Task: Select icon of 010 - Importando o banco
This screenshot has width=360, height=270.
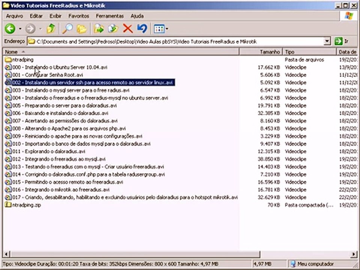Action: pyautogui.click(x=8, y=144)
